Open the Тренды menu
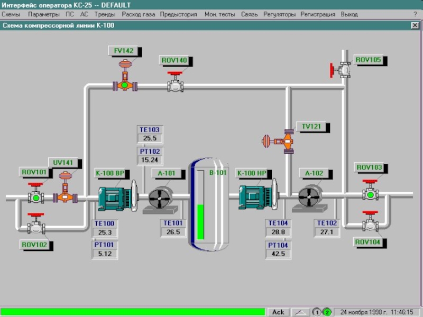 105,15
